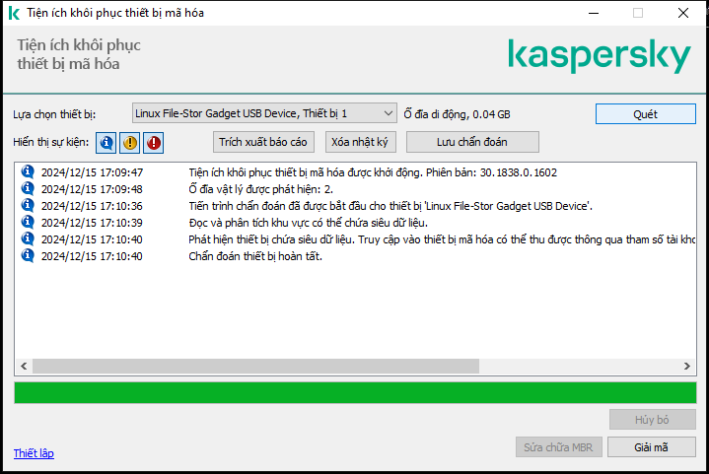
Task: Click the log scrollbar left arrow
Action: [24, 366]
